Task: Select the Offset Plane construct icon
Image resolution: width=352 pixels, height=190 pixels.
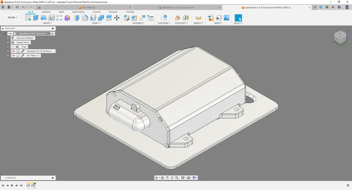Action: [178, 18]
